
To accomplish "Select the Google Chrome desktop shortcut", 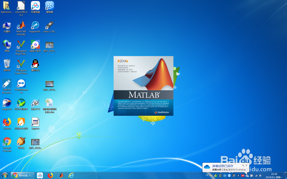I will 7,144.
